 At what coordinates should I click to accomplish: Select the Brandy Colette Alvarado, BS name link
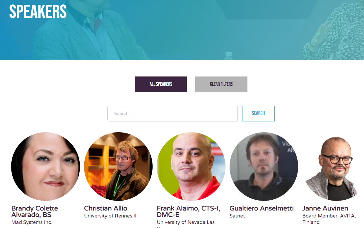pyautogui.click(x=35, y=212)
